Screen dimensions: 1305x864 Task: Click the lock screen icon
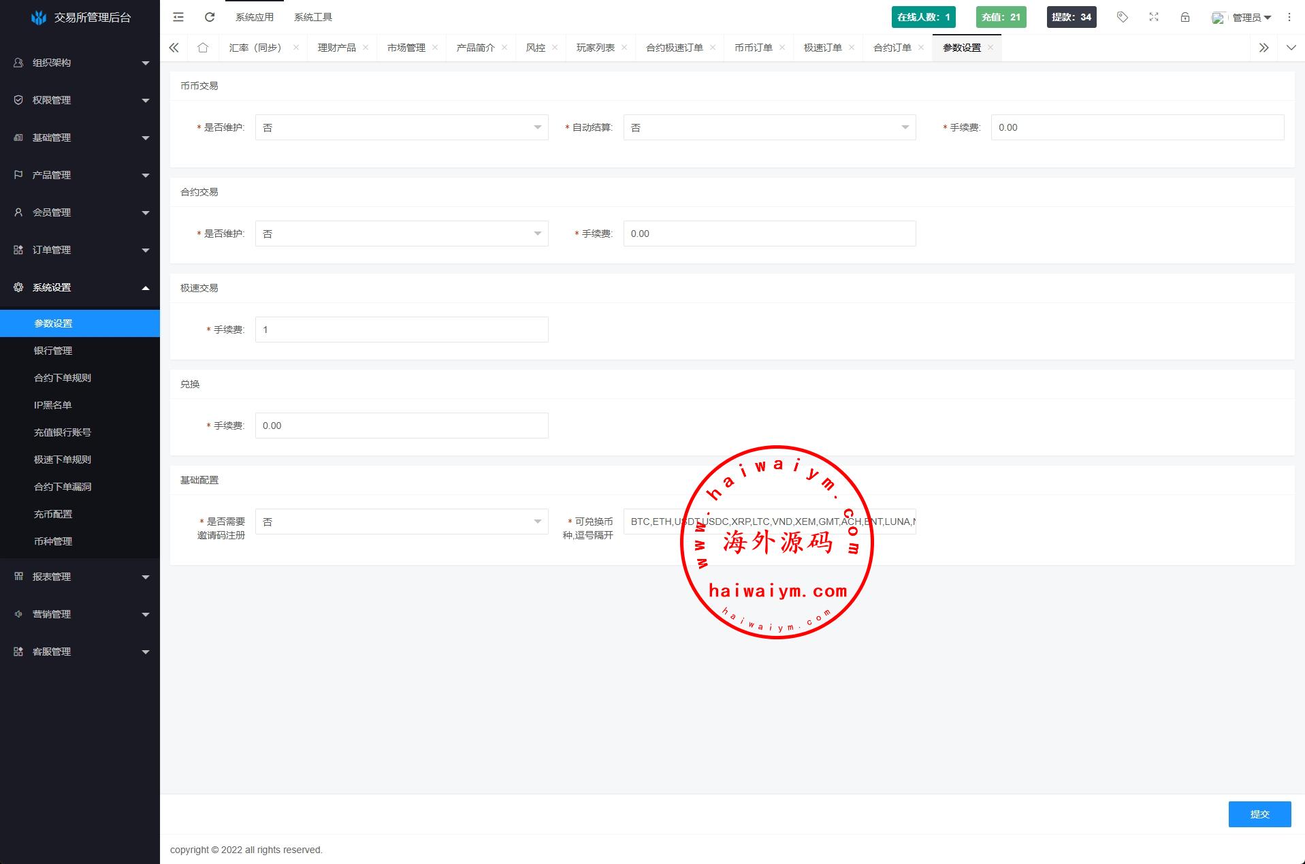pos(1185,17)
